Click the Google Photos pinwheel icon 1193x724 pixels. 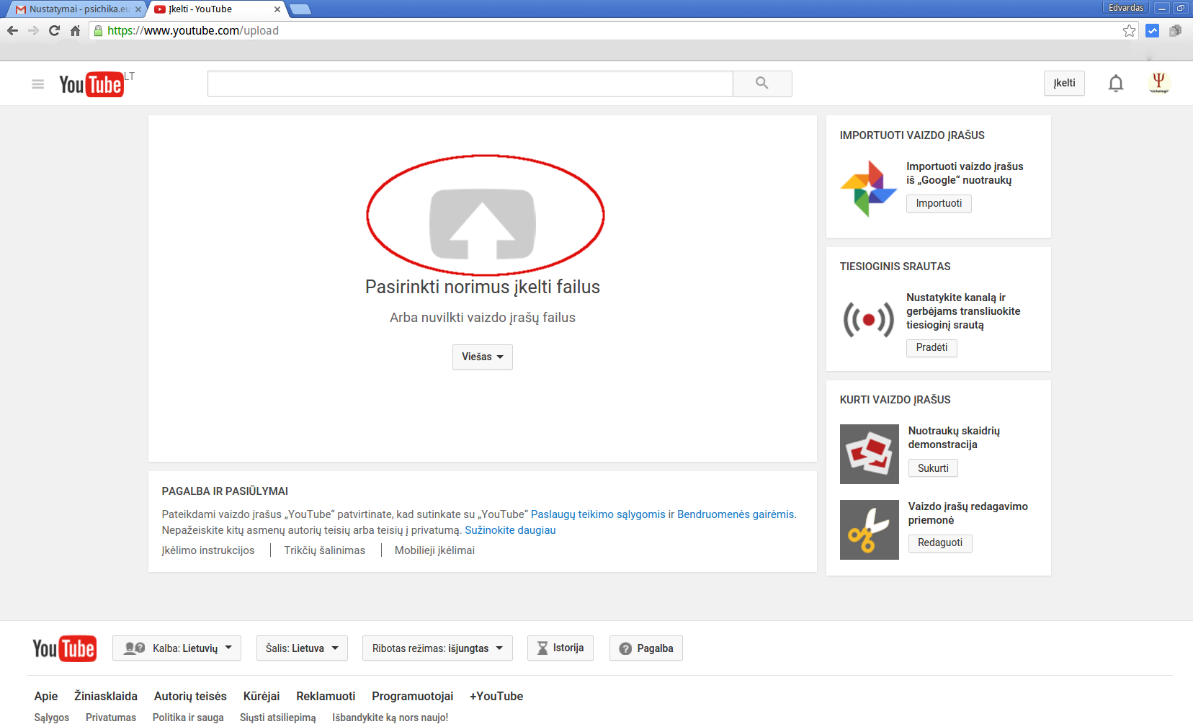[869, 188]
